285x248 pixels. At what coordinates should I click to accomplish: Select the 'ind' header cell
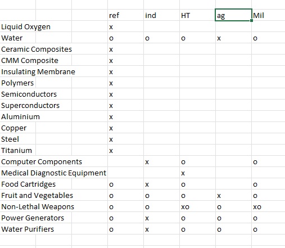[161, 15]
